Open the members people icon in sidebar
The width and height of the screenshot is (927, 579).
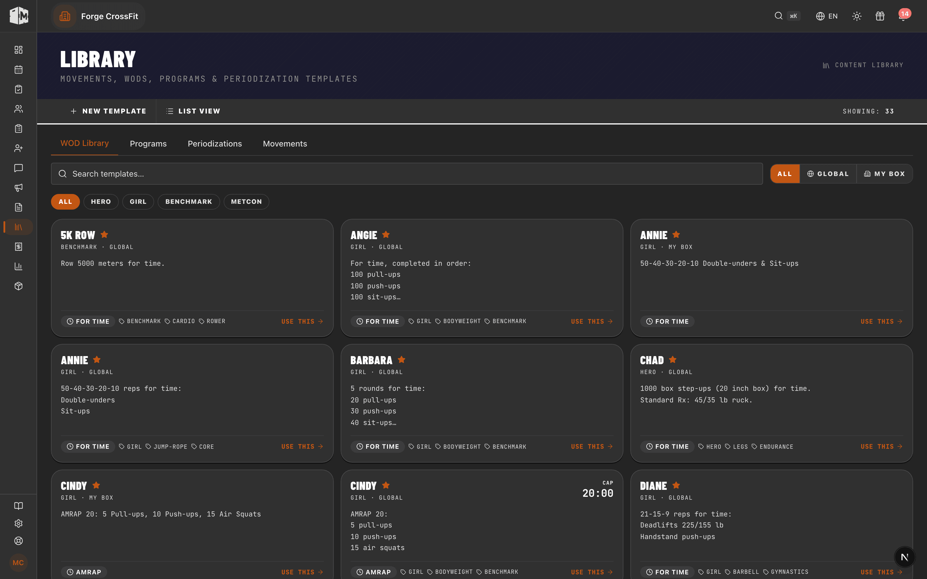click(x=18, y=109)
